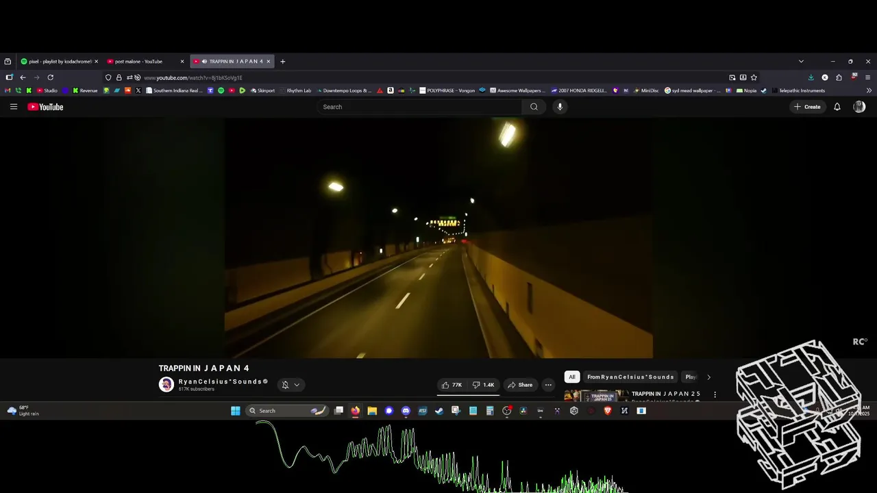Open RyanCelsius Sounds channel name link
Image resolution: width=877 pixels, height=493 pixels.
point(220,381)
